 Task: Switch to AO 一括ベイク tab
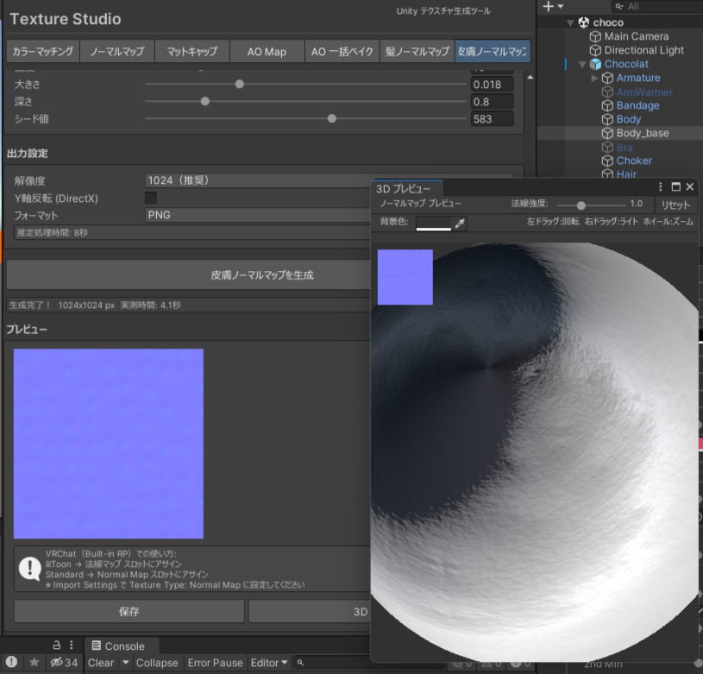tap(342, 51)
